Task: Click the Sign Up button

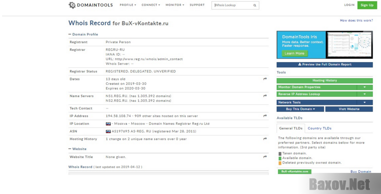Action: (x=367, y=5)
